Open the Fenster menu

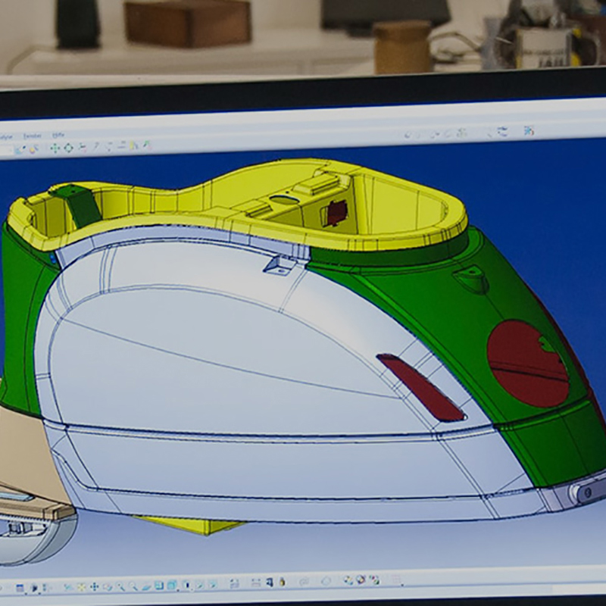[x=33, y=136]
